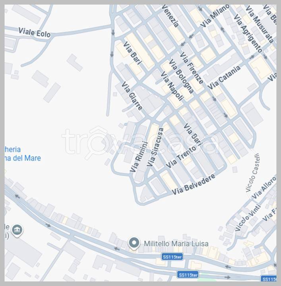This screenshot has height=286, width=281.
Task: Click the Via Agrigento street label
Action: point(248,33)
